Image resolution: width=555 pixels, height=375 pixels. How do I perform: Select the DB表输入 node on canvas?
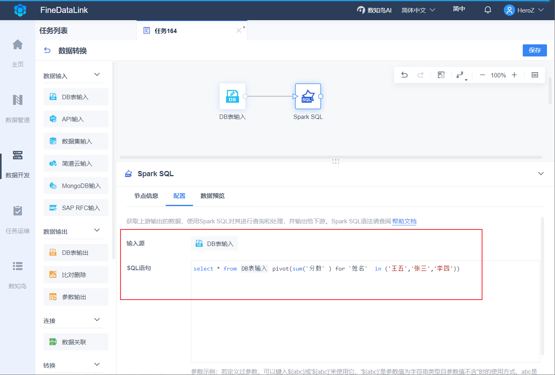[x=232, y=96]
